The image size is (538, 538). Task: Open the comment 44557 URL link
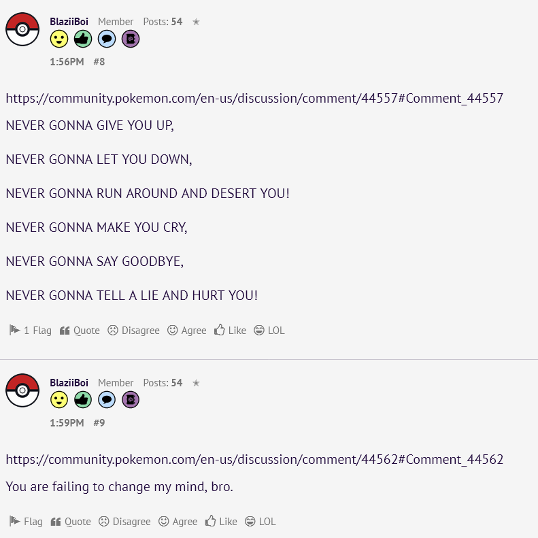(254, 99)
